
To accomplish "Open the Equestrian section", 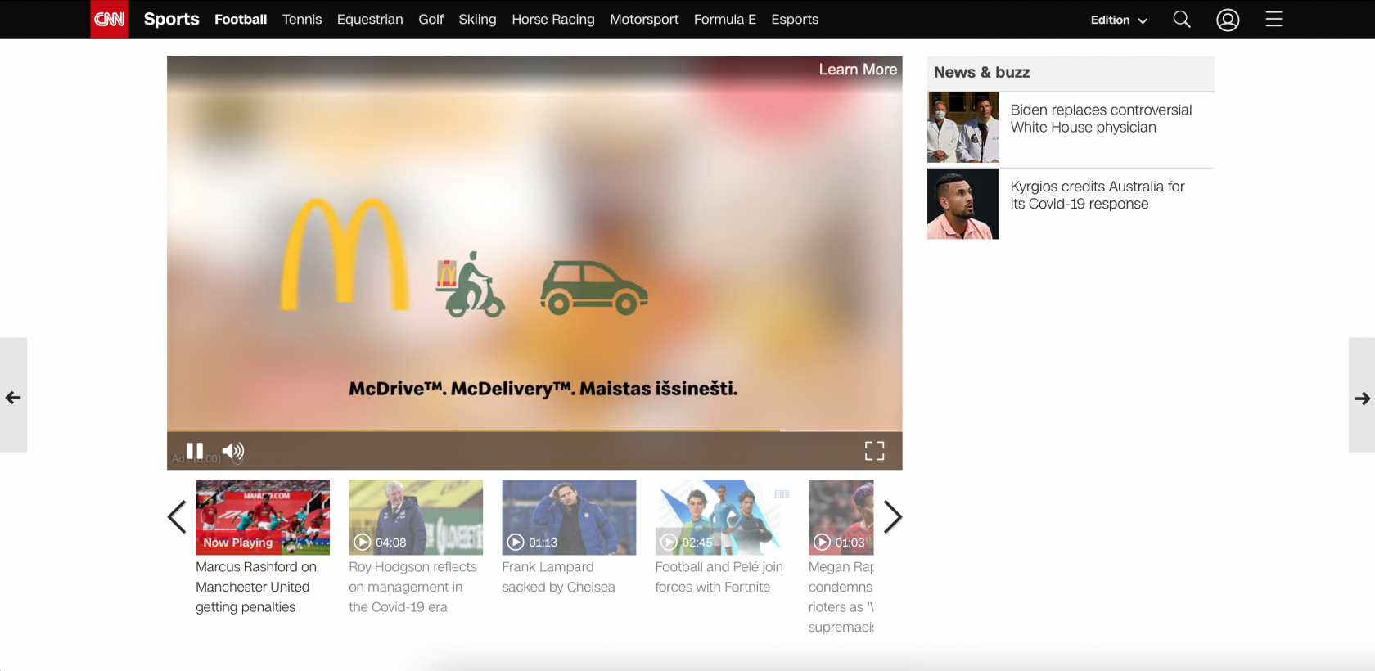I will point(370,19).
